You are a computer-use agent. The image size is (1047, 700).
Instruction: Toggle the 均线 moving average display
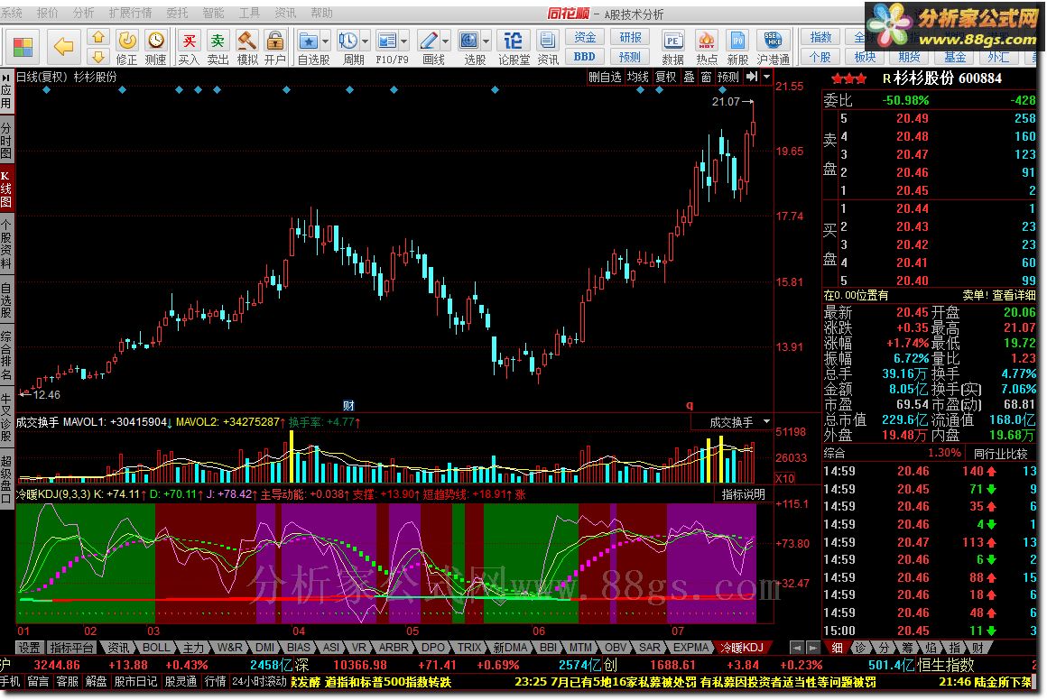point(638,77)
